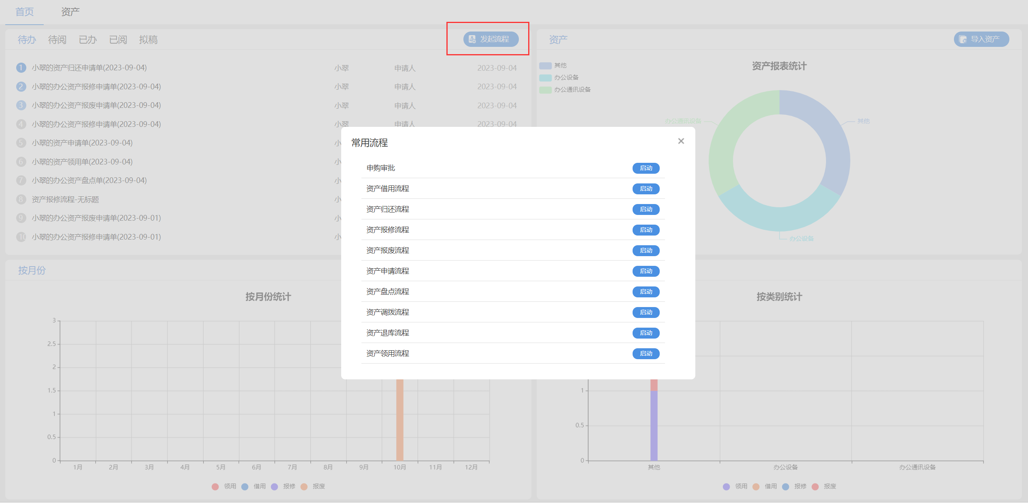The width and height of the screenshot is (1028, 503).
Task: Toggle 办公通讯设备 legend swatch
Action: pyautogui.click(x=545, y=90)
